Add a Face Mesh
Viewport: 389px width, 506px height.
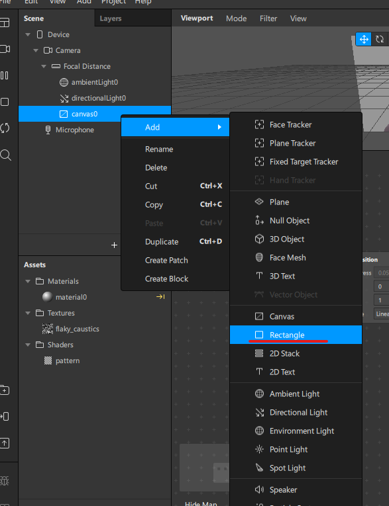tap(296, 257)
